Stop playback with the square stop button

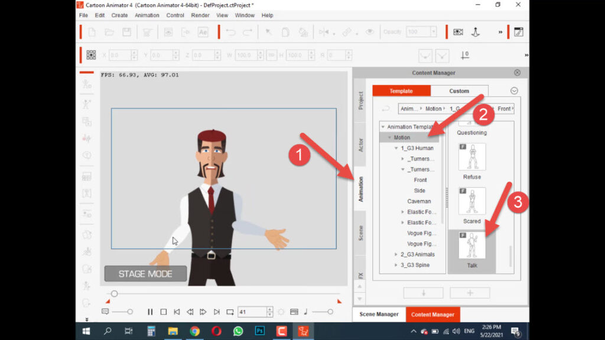(164, 312)
